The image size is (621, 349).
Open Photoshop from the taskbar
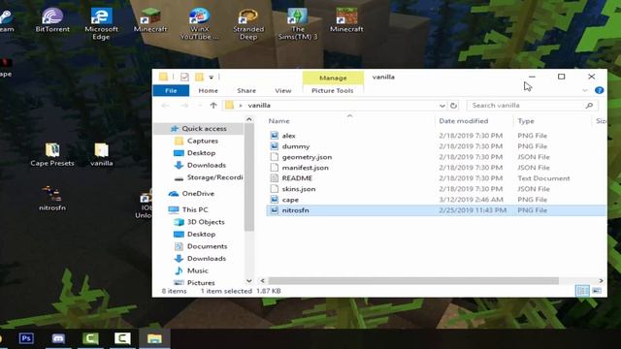point(26,338)
